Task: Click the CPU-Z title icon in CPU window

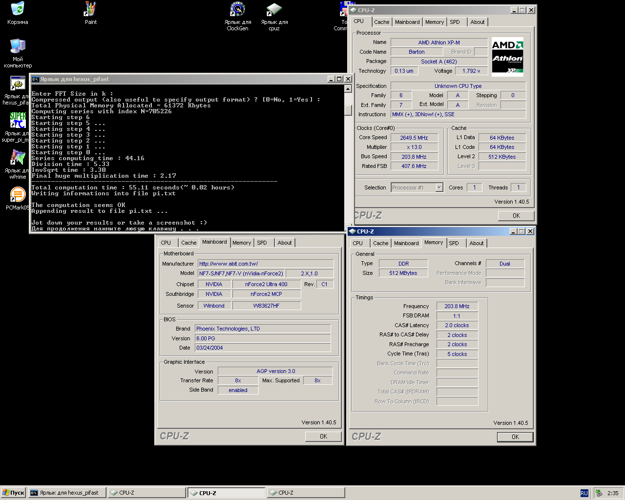Action: coord(353,10)
